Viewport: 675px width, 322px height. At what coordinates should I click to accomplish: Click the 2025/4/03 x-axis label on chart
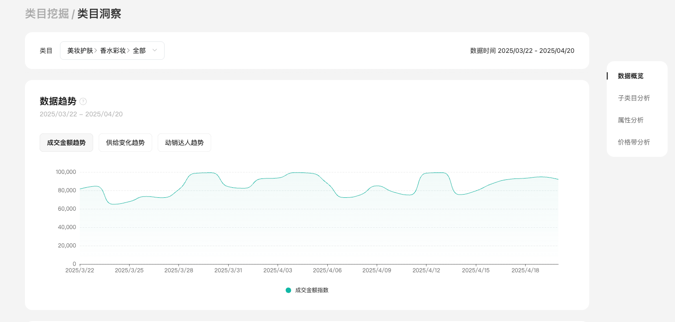click(278, 270)
